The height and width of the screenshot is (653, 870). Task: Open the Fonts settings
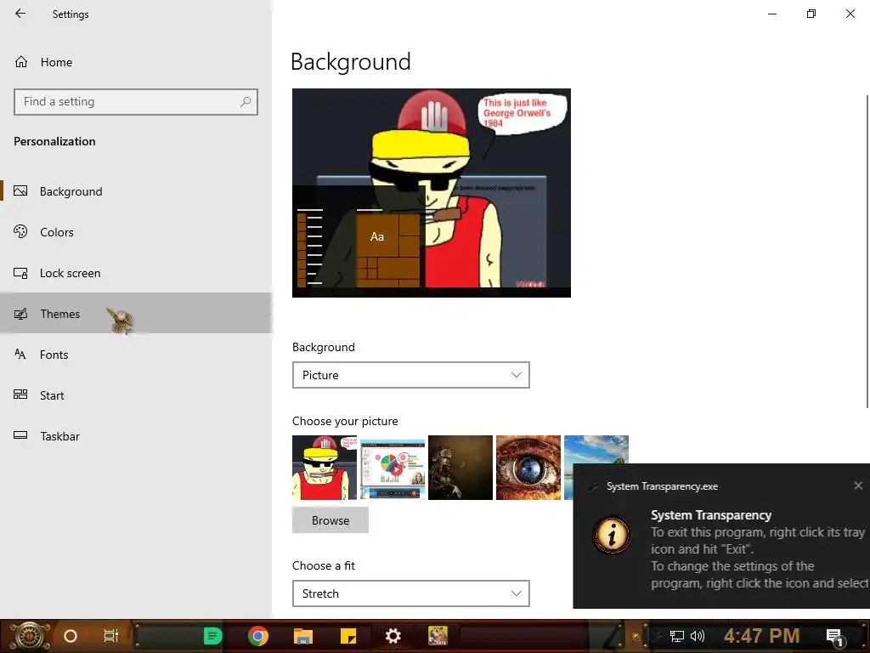(136, 355)
